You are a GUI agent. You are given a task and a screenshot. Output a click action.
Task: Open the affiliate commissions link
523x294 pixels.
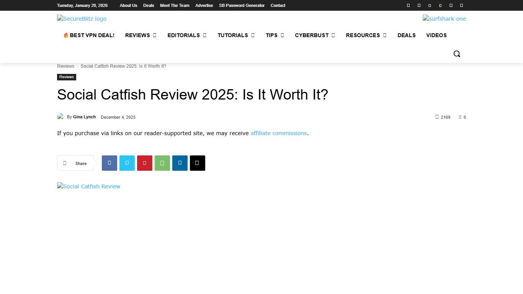click(279, 133)
